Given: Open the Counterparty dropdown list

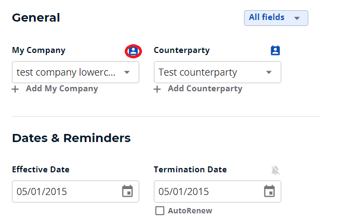Looking at the screenshot, I should click(218, 72).
